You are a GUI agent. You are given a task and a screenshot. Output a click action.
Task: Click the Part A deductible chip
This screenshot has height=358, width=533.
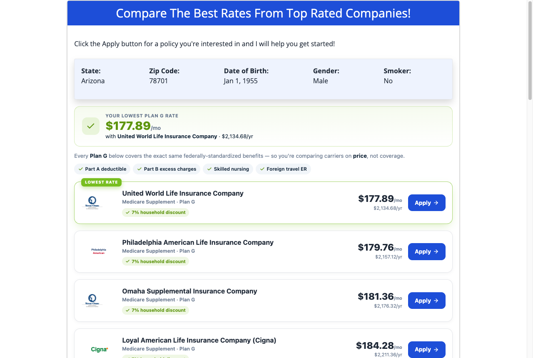point(102,169)
